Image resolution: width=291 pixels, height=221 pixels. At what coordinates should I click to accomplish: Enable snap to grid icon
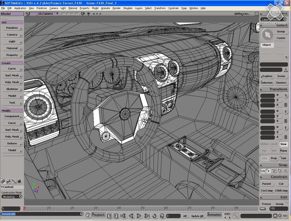[x=285, y=171]
